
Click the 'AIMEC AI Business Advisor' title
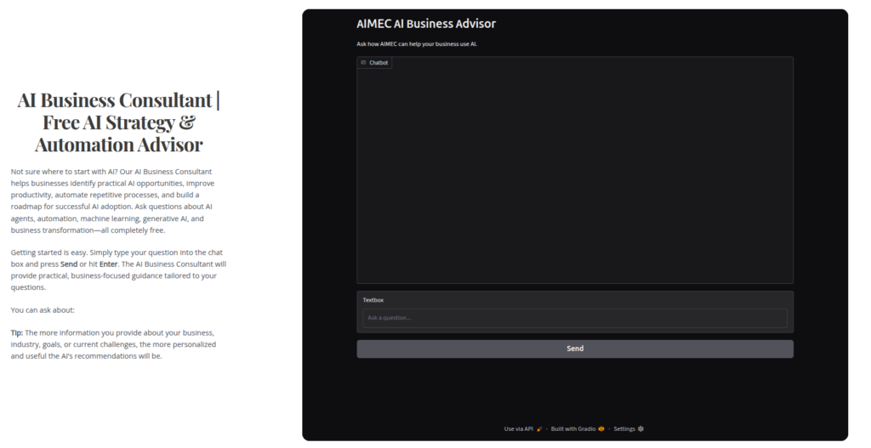coord(426,24)
